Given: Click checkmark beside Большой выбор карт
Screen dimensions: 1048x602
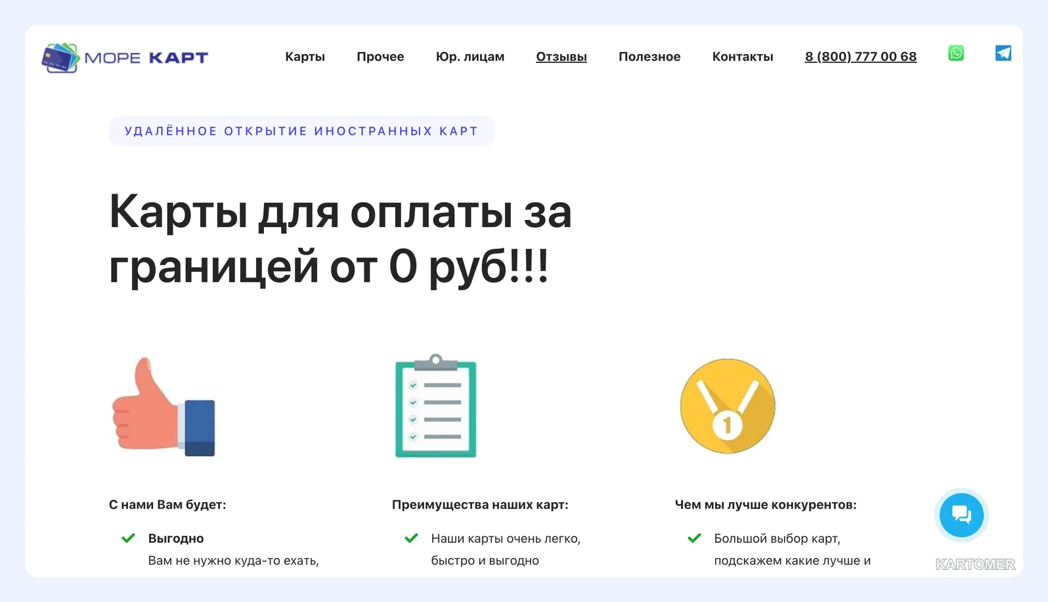Looking at the screenshot, I should click(695, 538).
